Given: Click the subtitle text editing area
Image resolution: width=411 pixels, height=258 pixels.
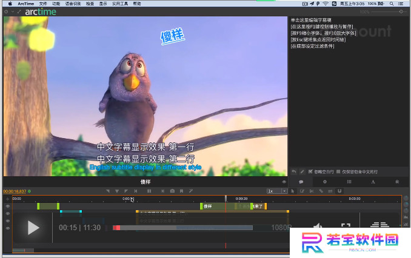Looking at the screenshot, I should pyautogui.click(x=349, y=91).
